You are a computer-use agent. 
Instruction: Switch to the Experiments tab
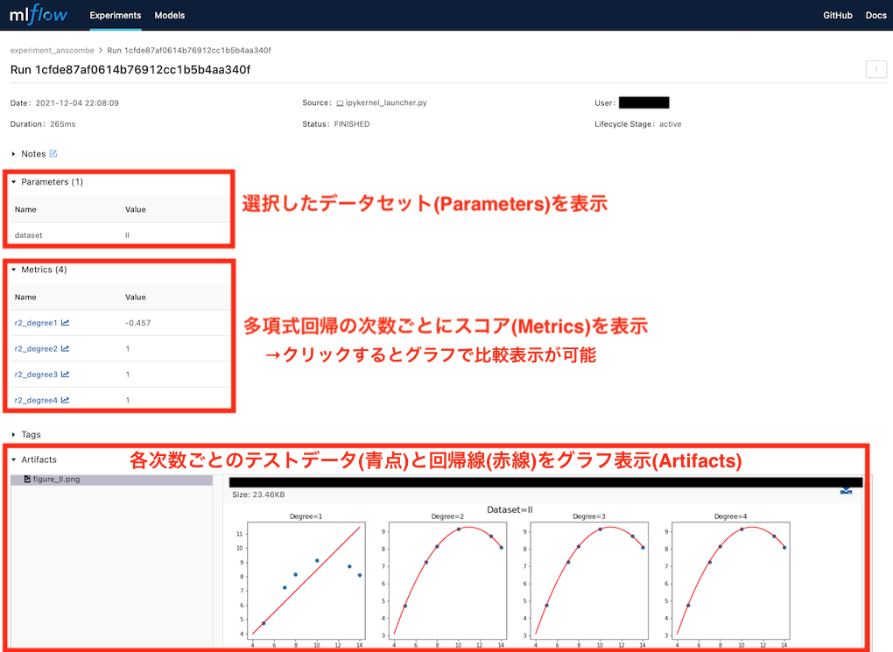click(115, 15)
